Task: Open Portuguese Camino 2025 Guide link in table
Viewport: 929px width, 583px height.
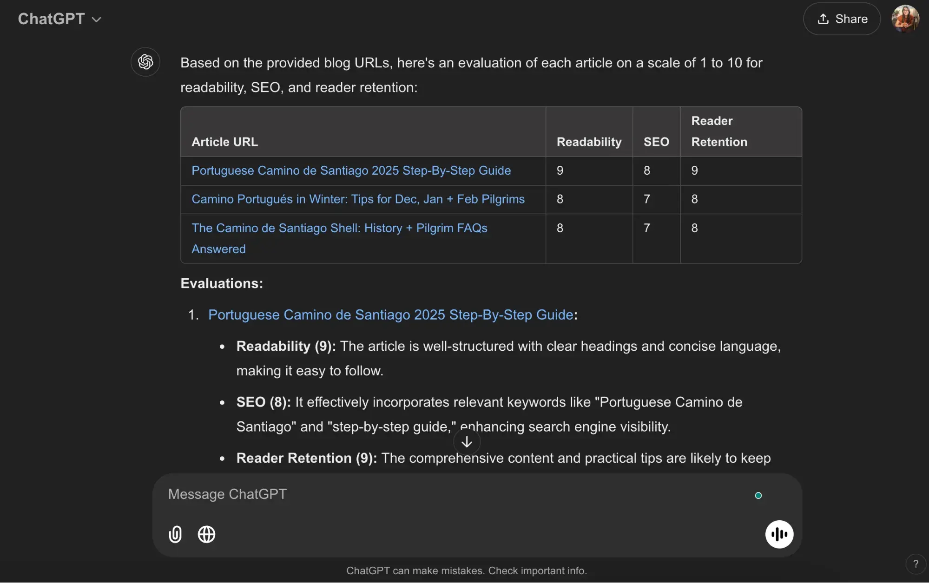Action: 351,170
